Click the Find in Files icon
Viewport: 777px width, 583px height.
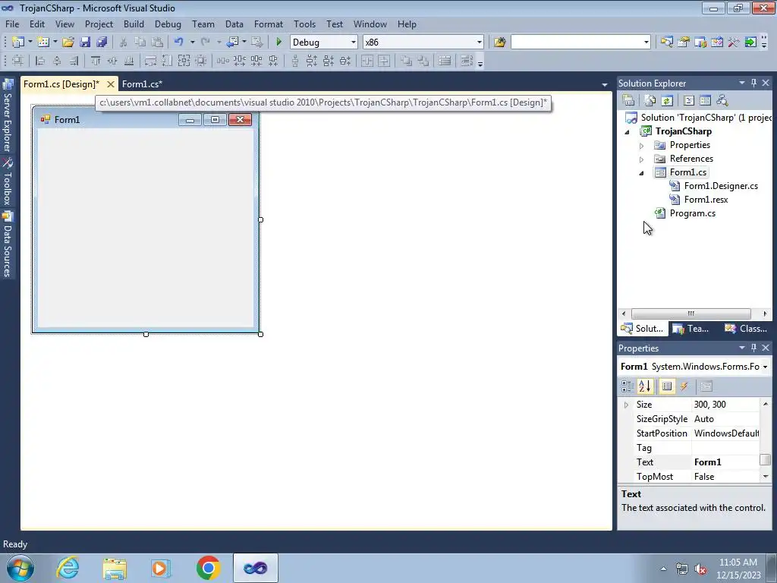point(499,43)
